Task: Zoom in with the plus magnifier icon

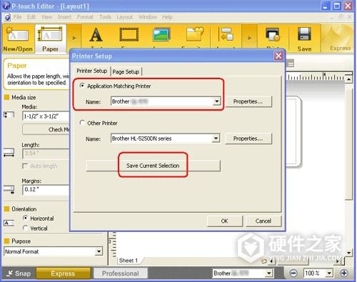Action: coord(344,273)
